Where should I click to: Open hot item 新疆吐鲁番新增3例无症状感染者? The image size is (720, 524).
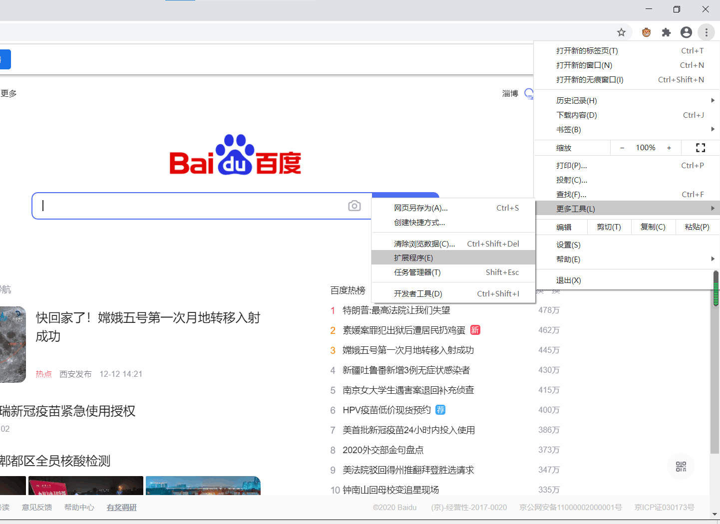(x=406, y=370)
